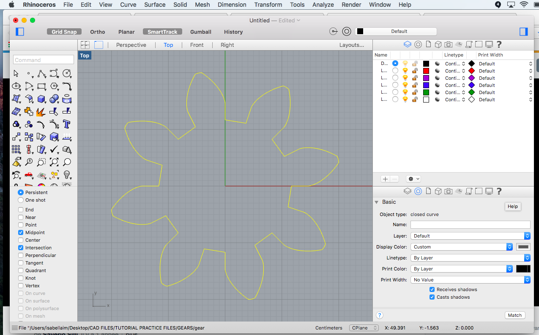Click the Join puzzle-piece tool

point(29,111)
